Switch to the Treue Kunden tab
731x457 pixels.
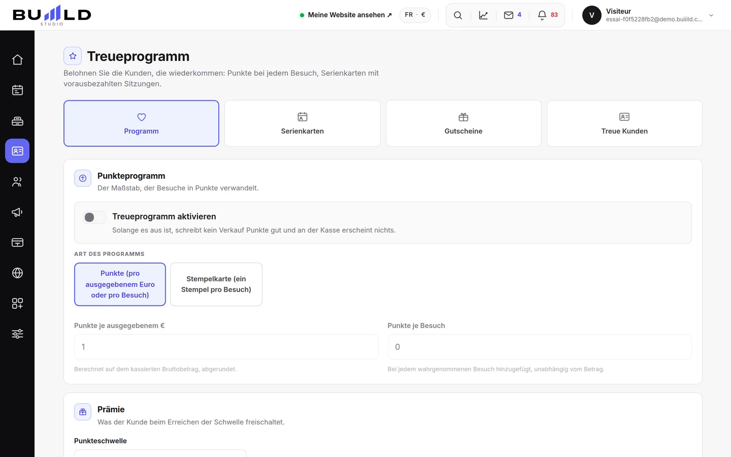pos(624,123)
